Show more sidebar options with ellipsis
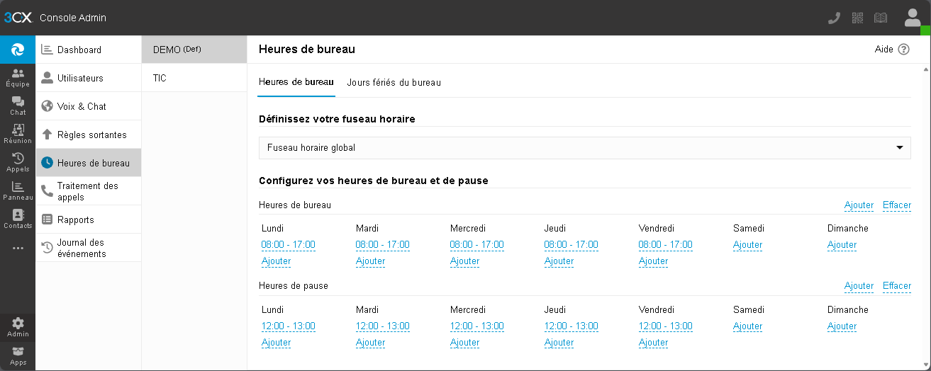This screenshot has width=931, height=371. (18, 248)
